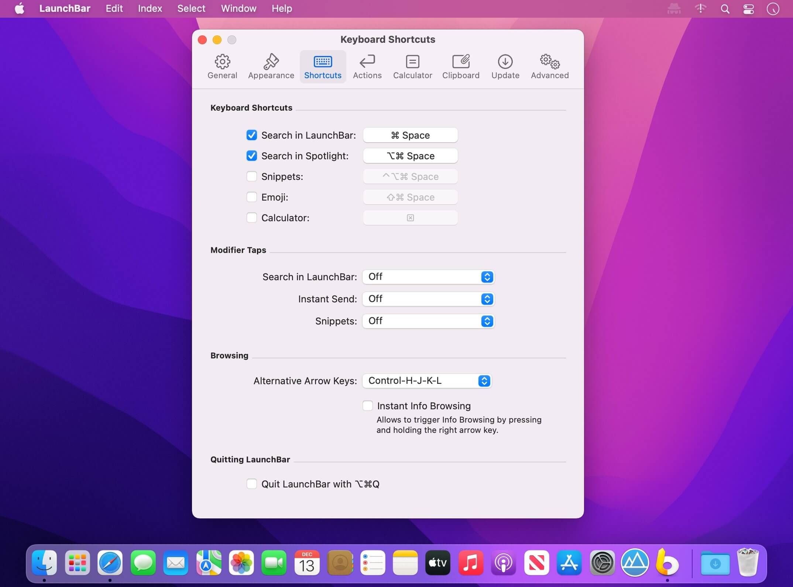
Task: Open the Edit menu
Action: (x=114, y=8)
